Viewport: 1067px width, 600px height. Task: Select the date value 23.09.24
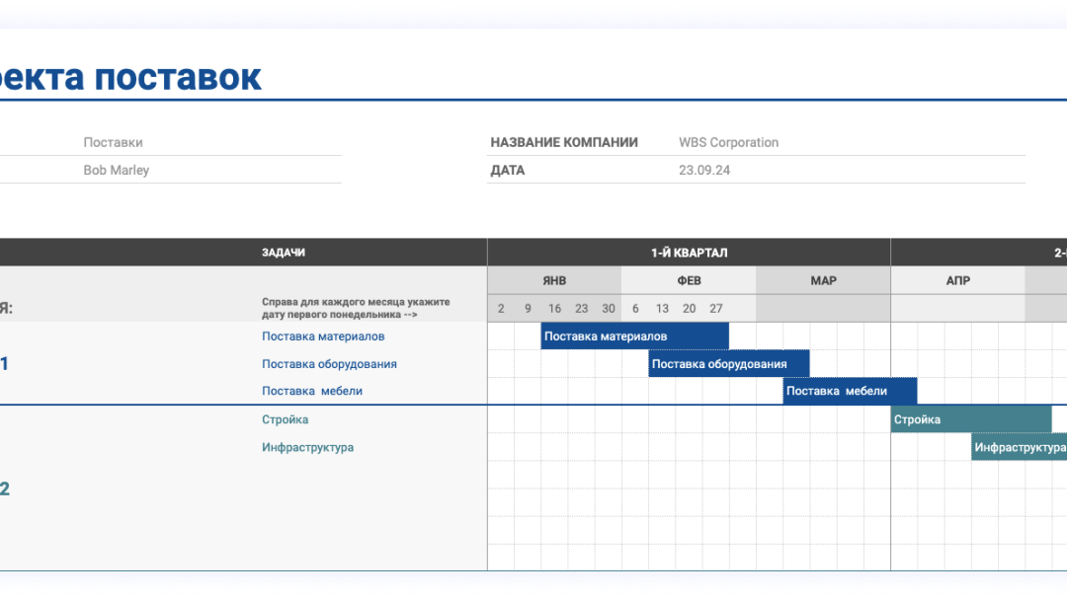pyautogui.click(x=703, y=170)
